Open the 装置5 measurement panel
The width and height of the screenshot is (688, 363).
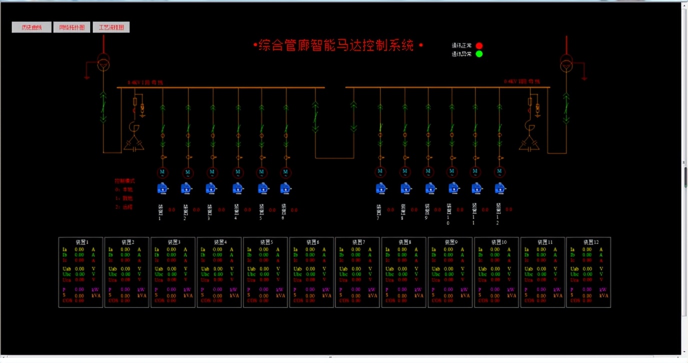tap(265, 272)
